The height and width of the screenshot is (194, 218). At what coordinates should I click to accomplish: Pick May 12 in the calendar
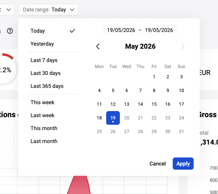coord(113,104)
